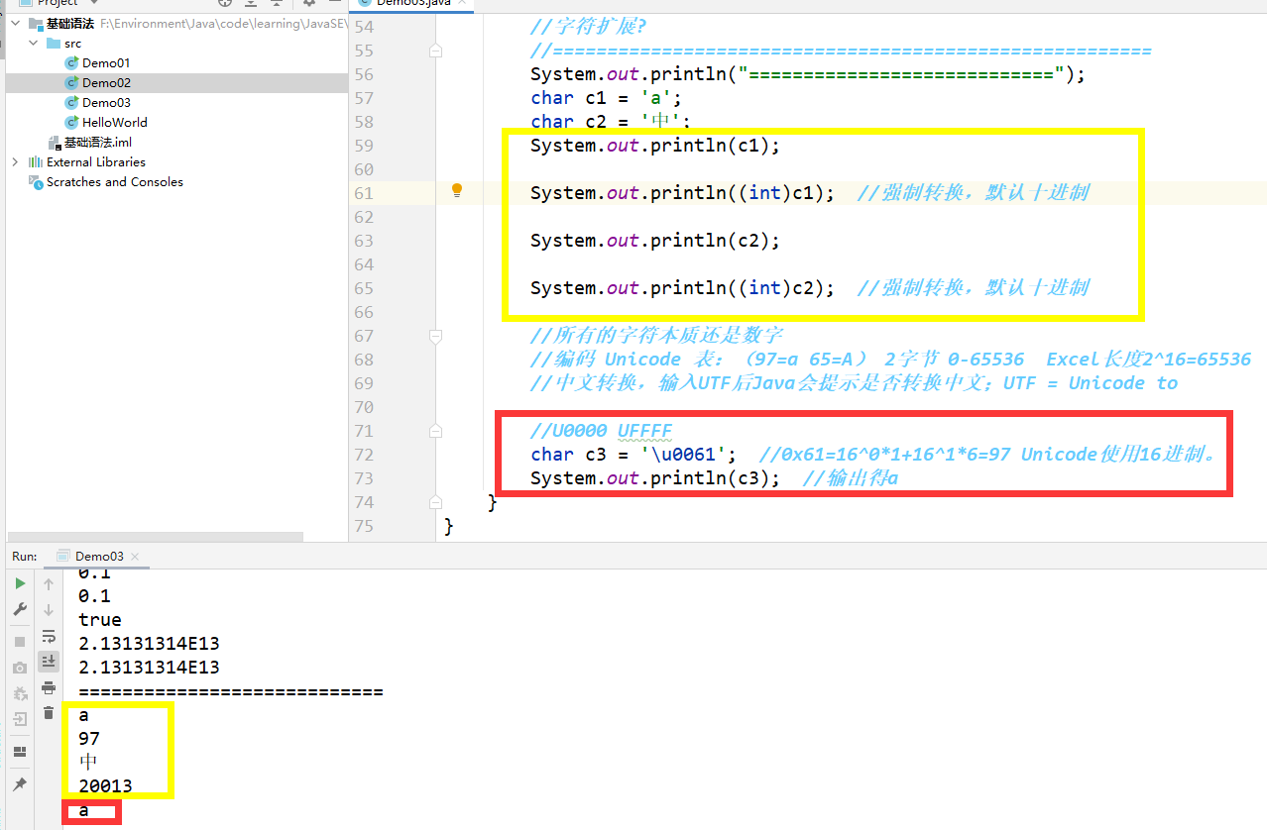Collapse the src folder chevron

click(x=33, y=43)
